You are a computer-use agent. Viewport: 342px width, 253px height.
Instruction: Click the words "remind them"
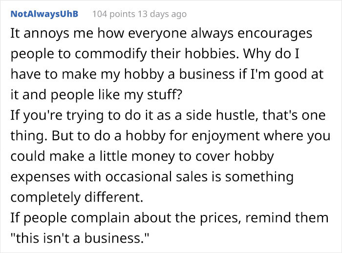(287, 218)
